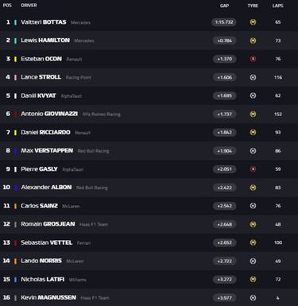Open Antonio GIOVINAZZI driver entry

[x=49, y=114]
